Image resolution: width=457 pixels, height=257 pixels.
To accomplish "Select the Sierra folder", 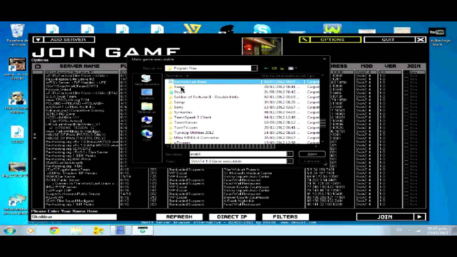I will coord(179,87).
